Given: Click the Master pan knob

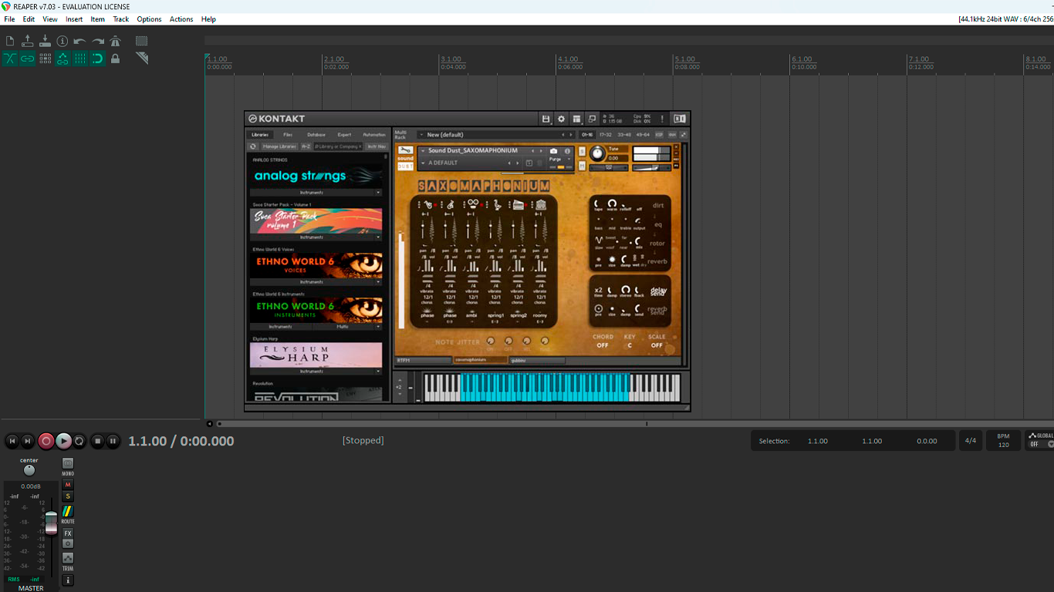Looking at the screenshot, I should pos(29,470).
